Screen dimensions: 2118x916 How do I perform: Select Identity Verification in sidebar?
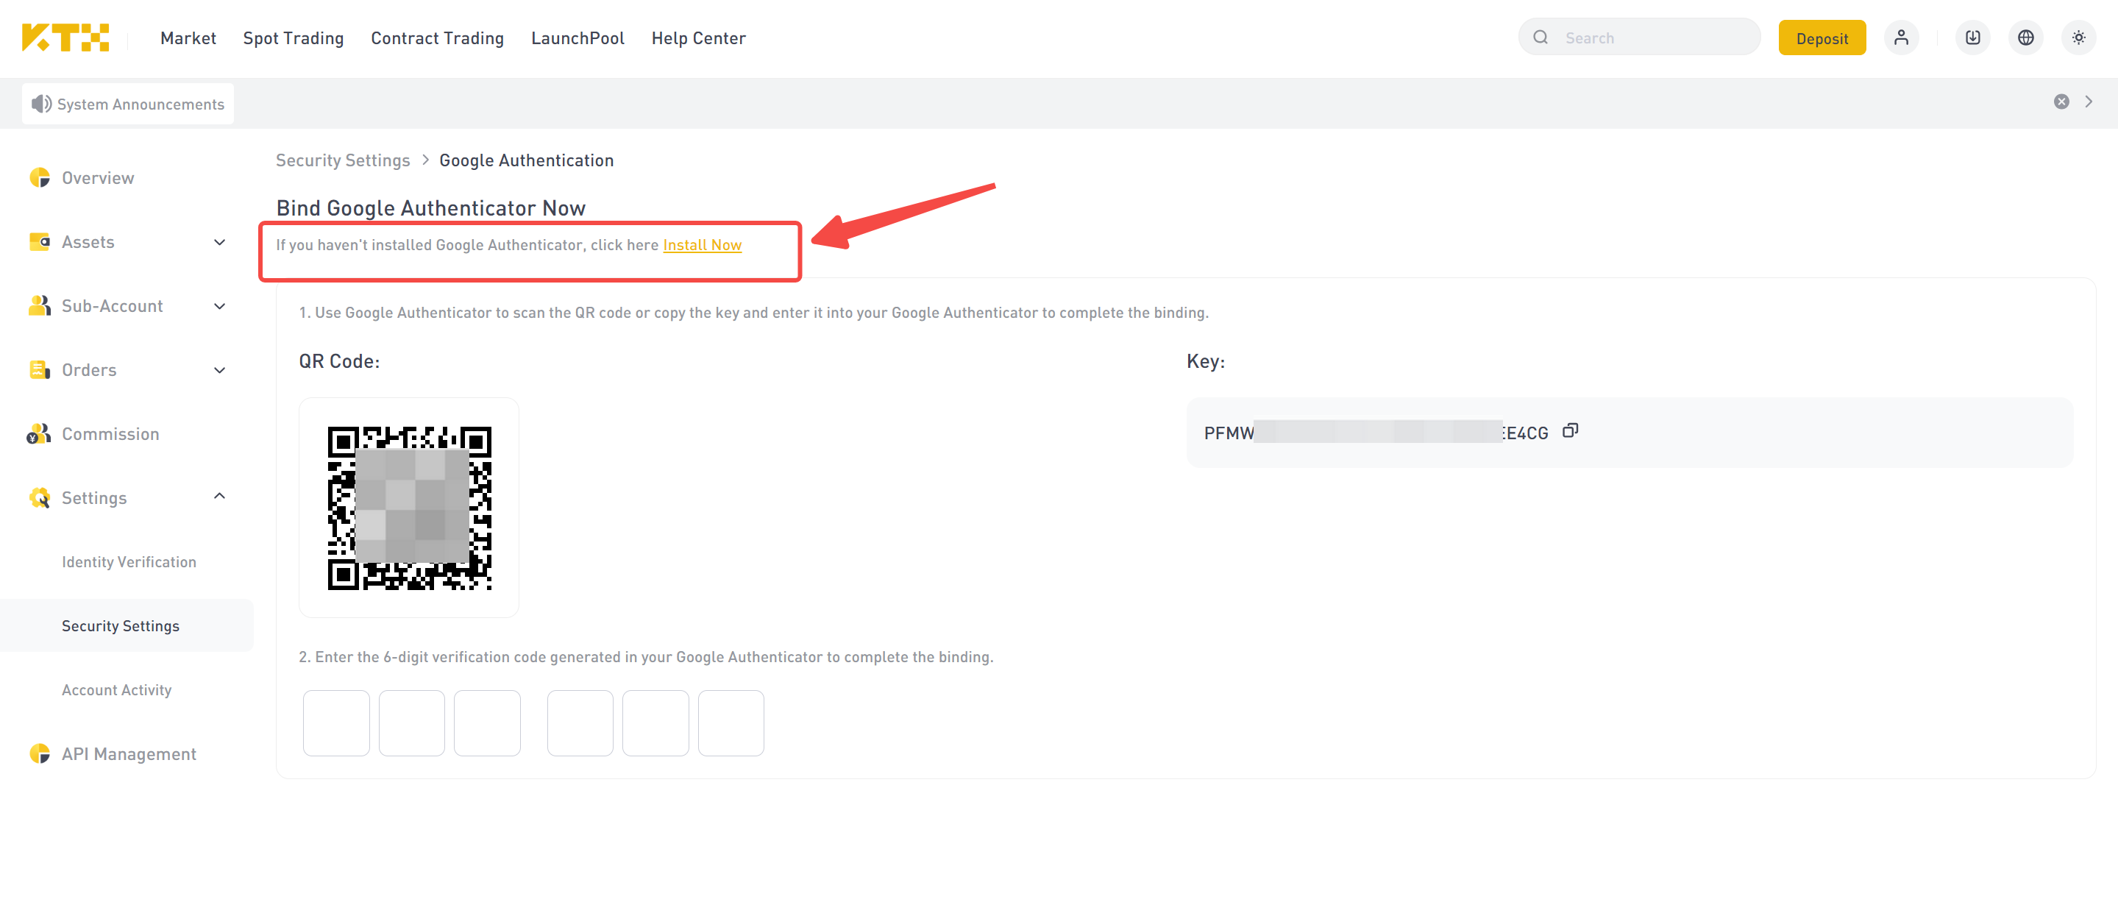[129, 562]
